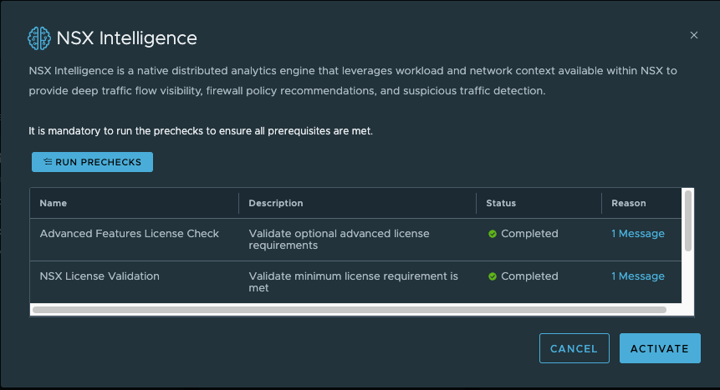The image size is (720, 390).
Task: Click 'Validate optional advanced license requirements' description
Action: 339,240
